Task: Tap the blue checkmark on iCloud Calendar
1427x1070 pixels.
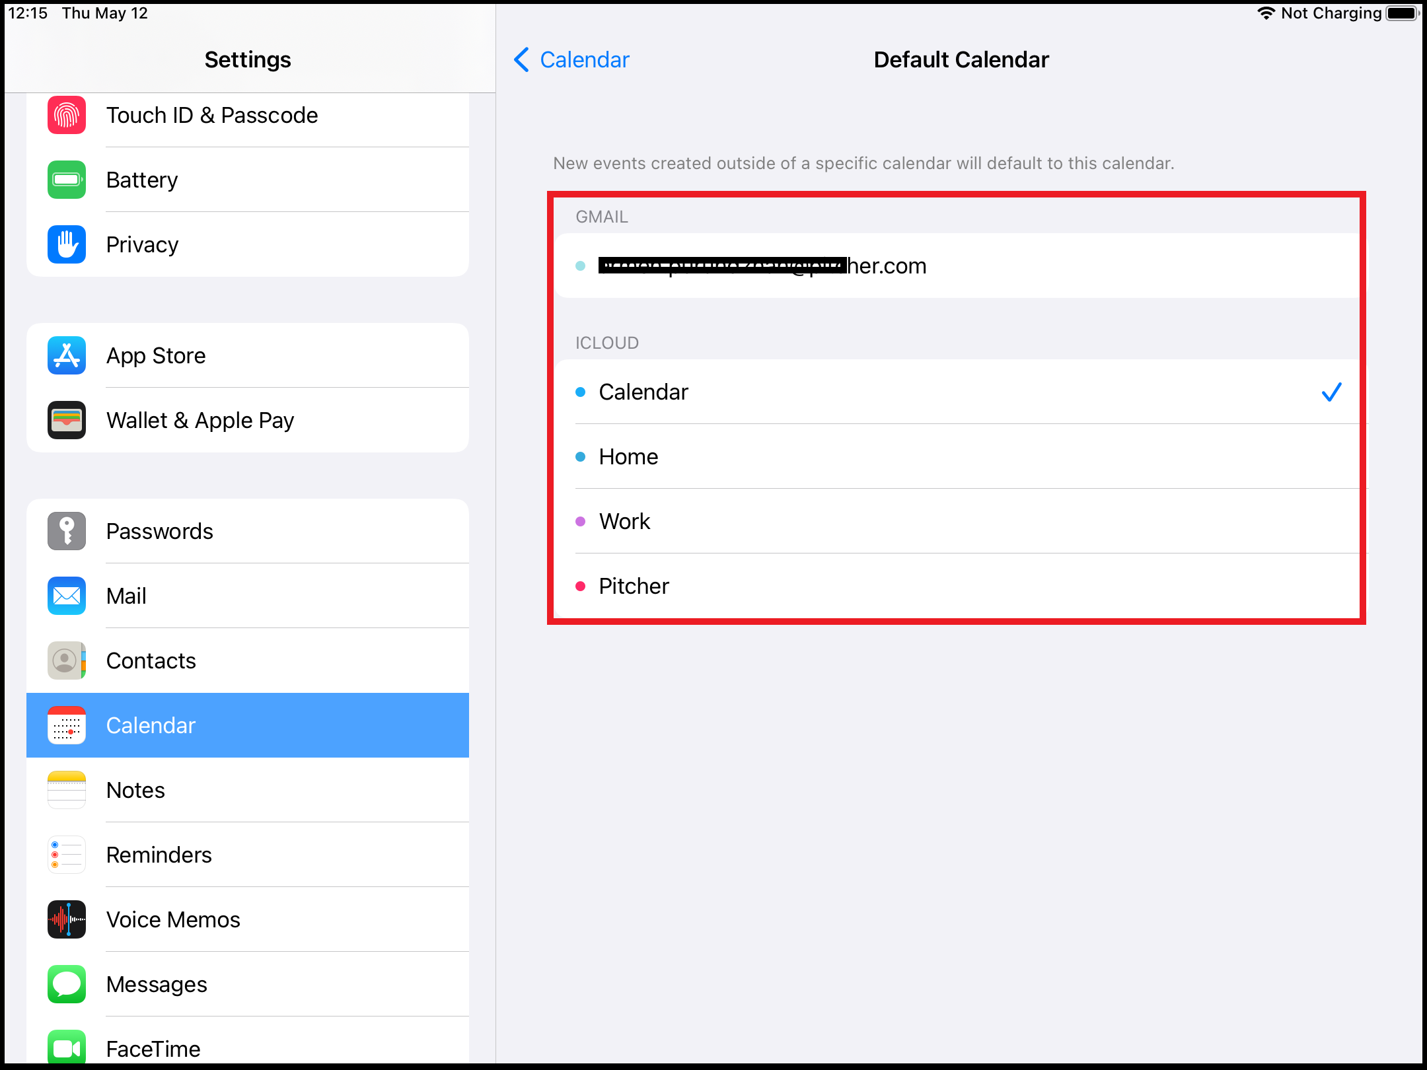Action: click(1331, 392)
